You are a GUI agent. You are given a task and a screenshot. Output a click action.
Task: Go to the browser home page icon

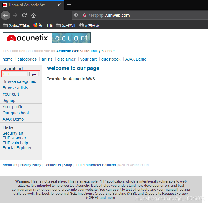coord(33,15)
